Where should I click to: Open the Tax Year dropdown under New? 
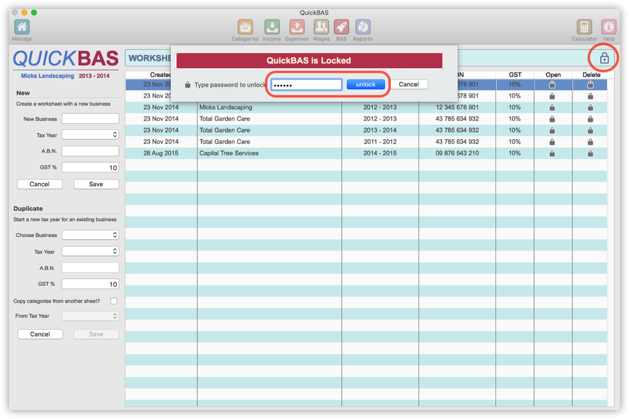[90, 134]
